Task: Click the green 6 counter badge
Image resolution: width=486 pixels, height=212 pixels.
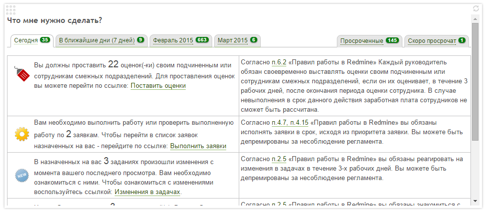Action: tap(254, 40)
